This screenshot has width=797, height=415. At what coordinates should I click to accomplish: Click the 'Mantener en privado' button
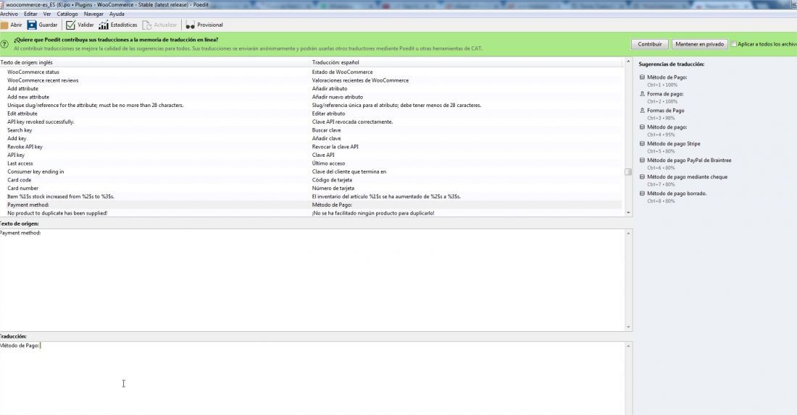click(699, 44)
